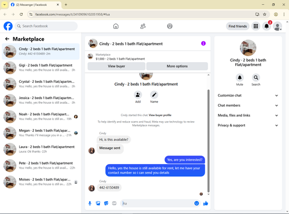Image resolution: width=289 pixels, height=214 pixels.
Task: Close the Messenger browser tab
Action: click(x=58, y=5)
